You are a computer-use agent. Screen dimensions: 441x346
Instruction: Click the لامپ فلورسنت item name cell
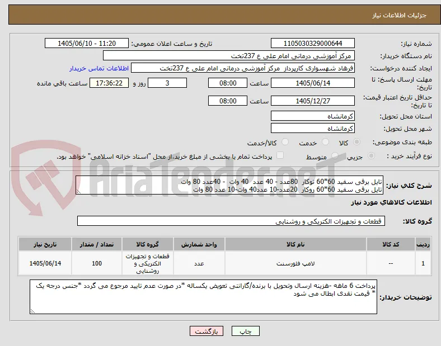[295, 263]
